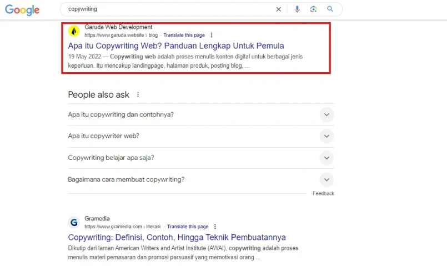This screenshot has height=266, width=447.
Task: Expand Bagaimana cara membuat copywriting question
Action: [x=200, y=179]
